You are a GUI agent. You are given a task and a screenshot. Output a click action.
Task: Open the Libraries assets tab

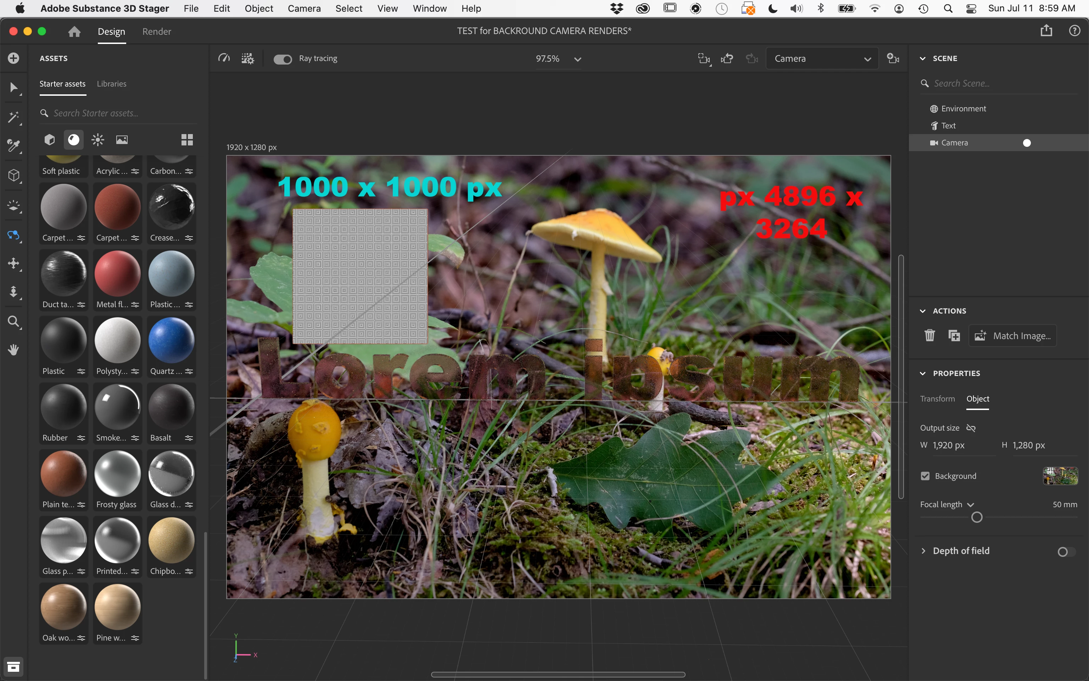click(112, 84)
